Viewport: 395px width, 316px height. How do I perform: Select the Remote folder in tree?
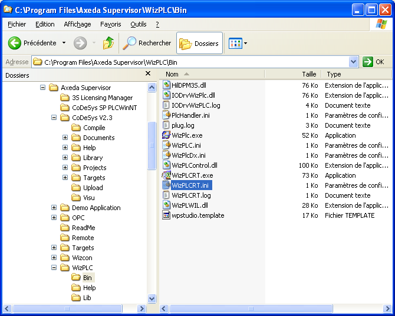(x=77, y=238)
